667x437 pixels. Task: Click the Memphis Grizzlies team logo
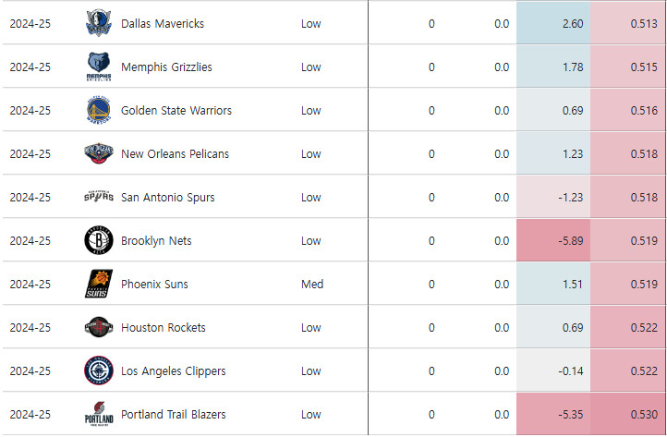[x=97, y=67]
